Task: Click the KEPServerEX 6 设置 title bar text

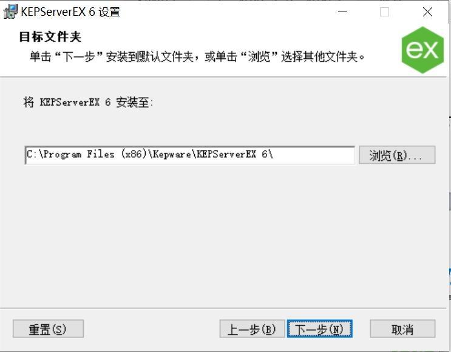Action: [x=70, y=12]
